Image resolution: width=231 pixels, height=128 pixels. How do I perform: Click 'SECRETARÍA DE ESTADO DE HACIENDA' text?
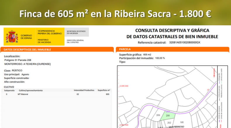click(76, 32)
